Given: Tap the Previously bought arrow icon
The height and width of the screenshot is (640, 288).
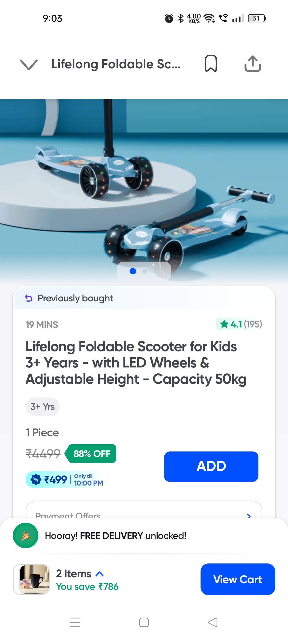Looking at the screenshot, I should 29,298.
